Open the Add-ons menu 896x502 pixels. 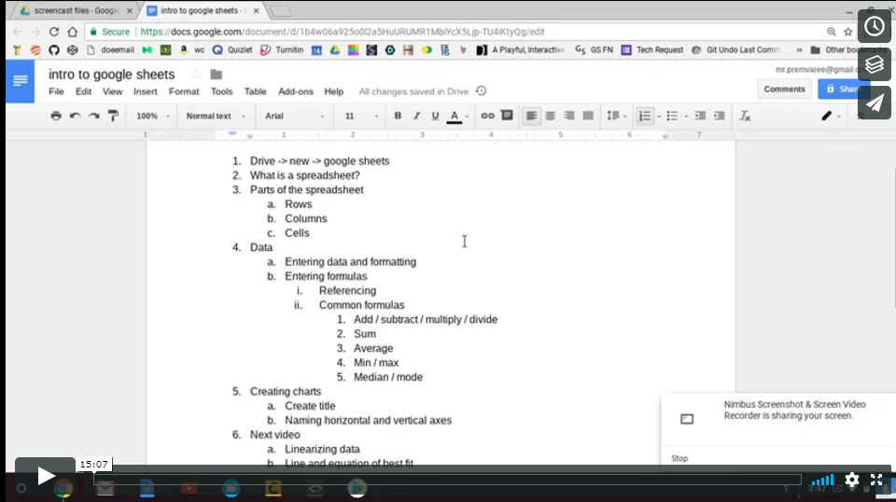296,91
